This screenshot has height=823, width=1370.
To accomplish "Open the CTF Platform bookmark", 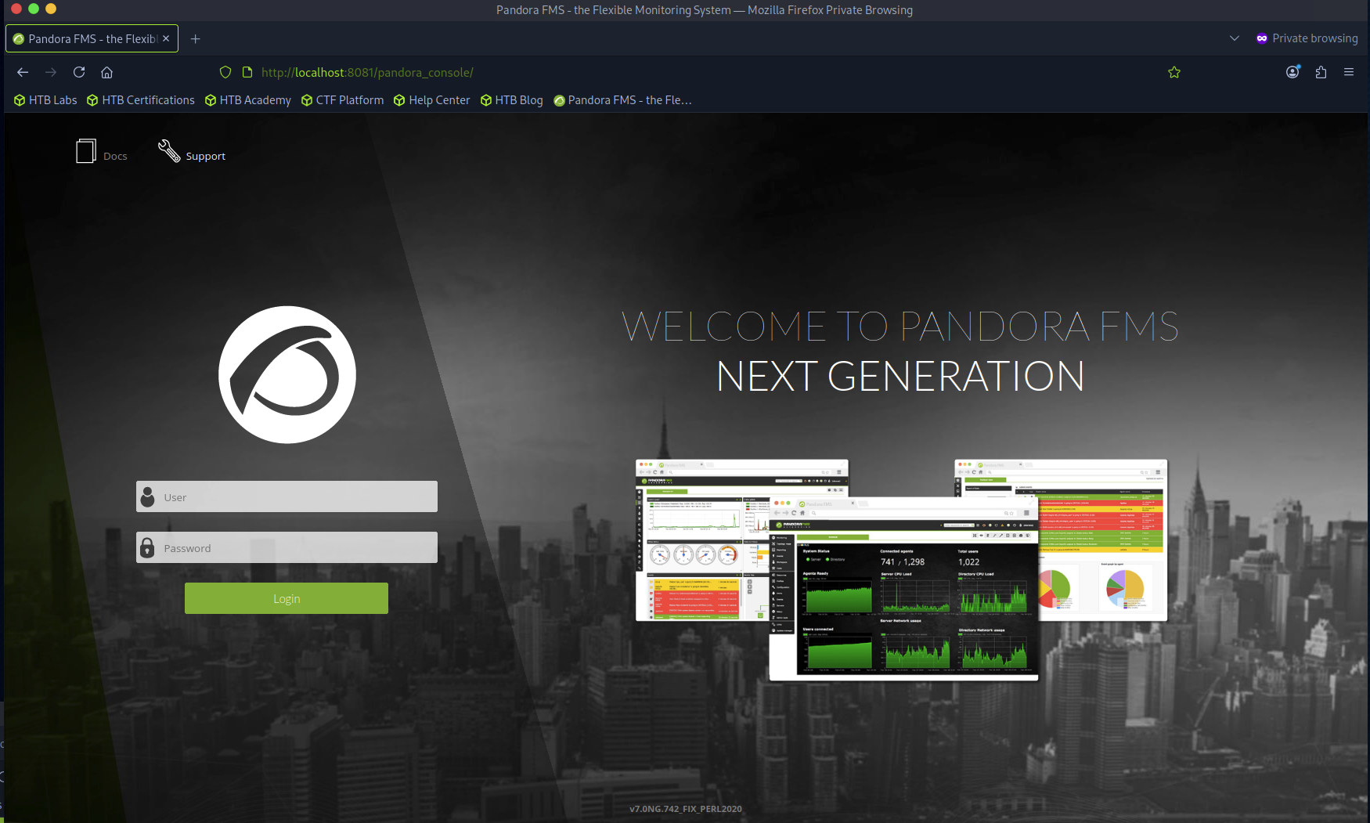I will coord(343,100).
